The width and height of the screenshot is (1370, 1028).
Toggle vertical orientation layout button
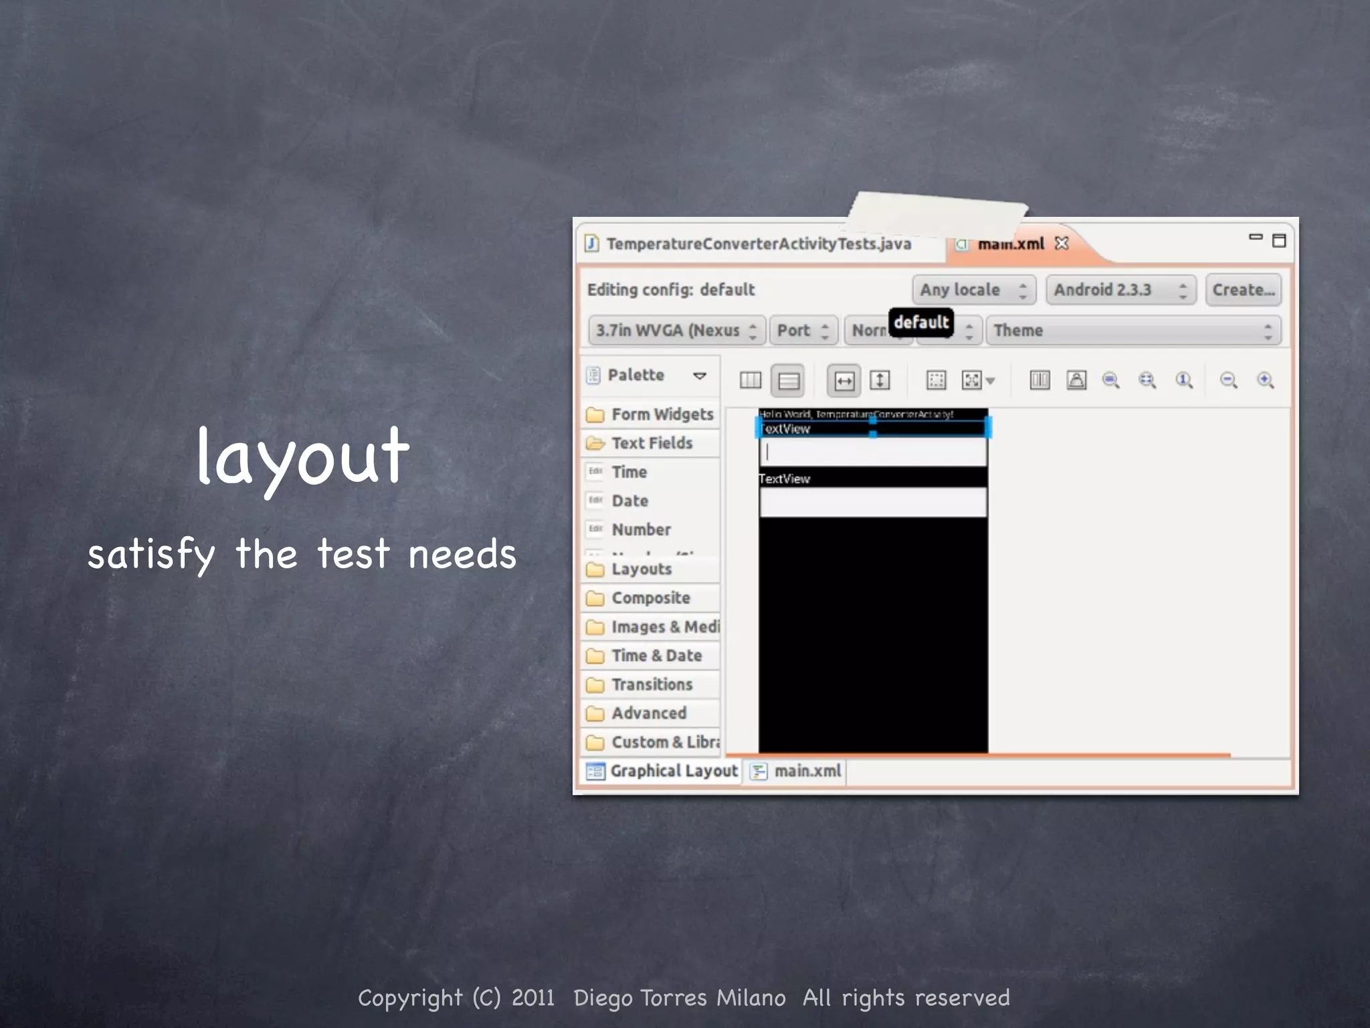point(788,381)
